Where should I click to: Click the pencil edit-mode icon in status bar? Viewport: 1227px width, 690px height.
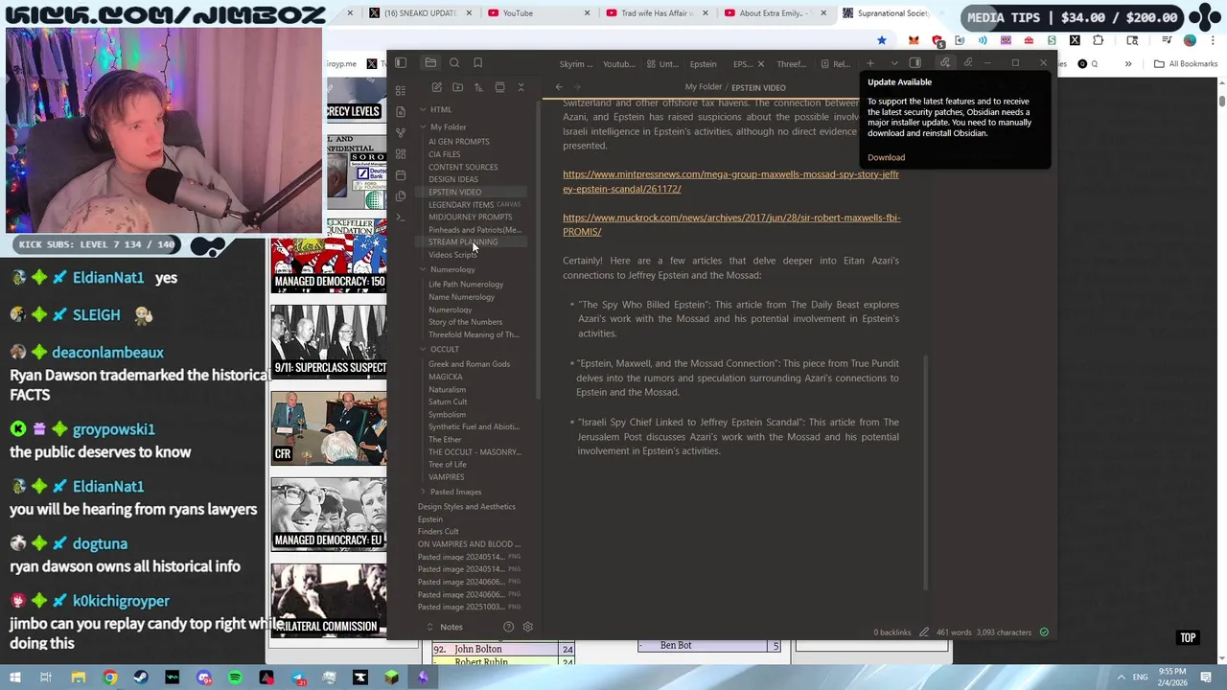(x=924, y=632)
